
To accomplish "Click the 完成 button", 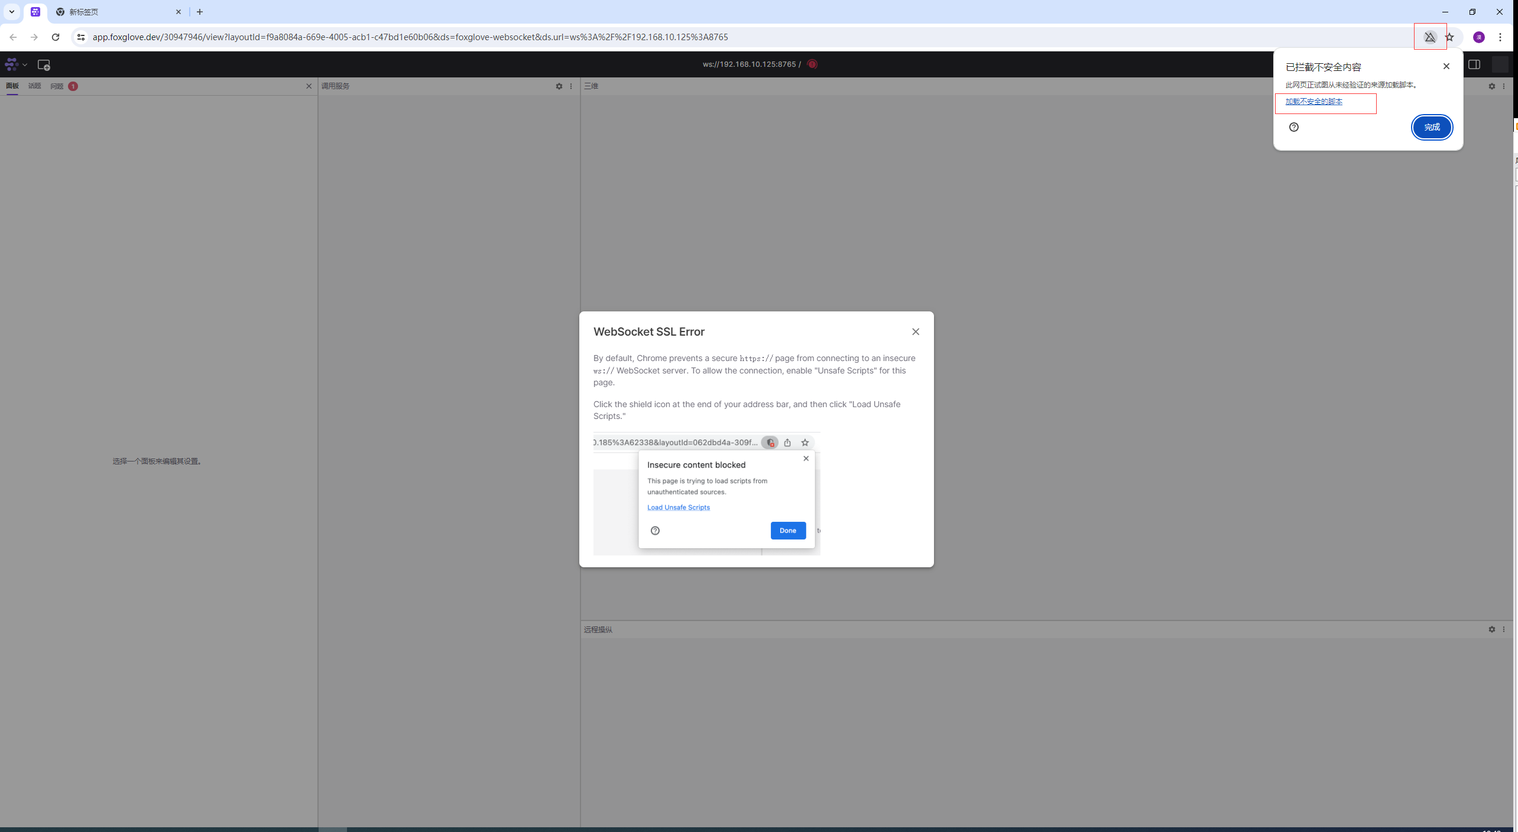I will pos(1431,127).
